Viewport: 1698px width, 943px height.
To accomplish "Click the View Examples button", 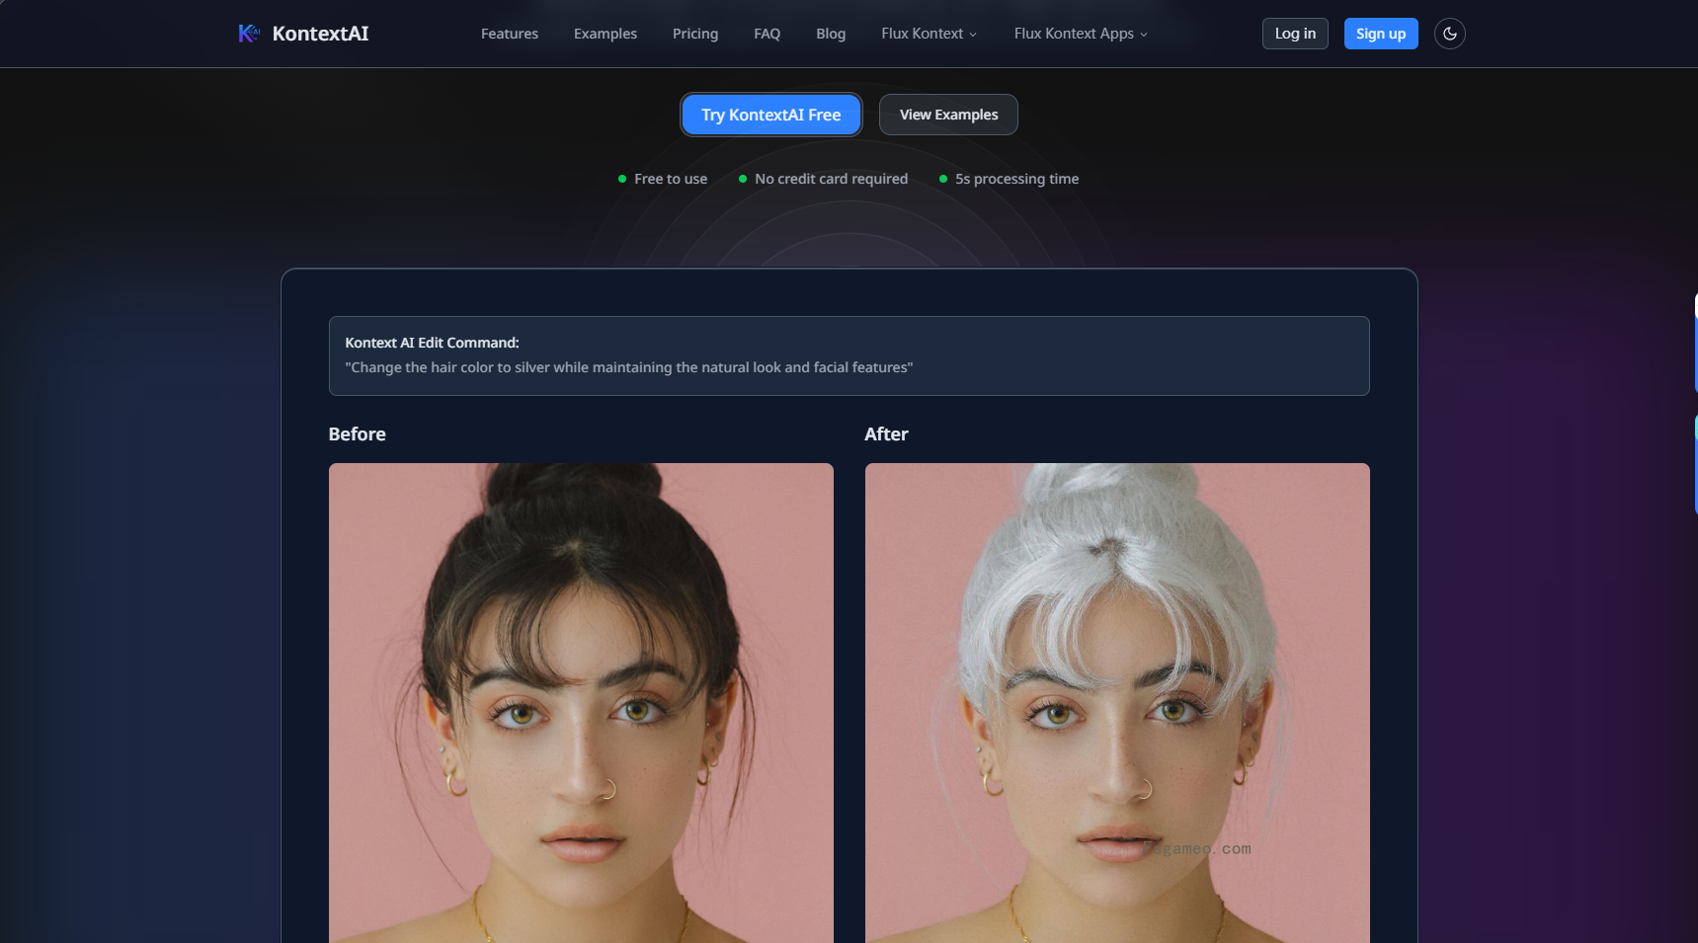I will coord(948,115).
